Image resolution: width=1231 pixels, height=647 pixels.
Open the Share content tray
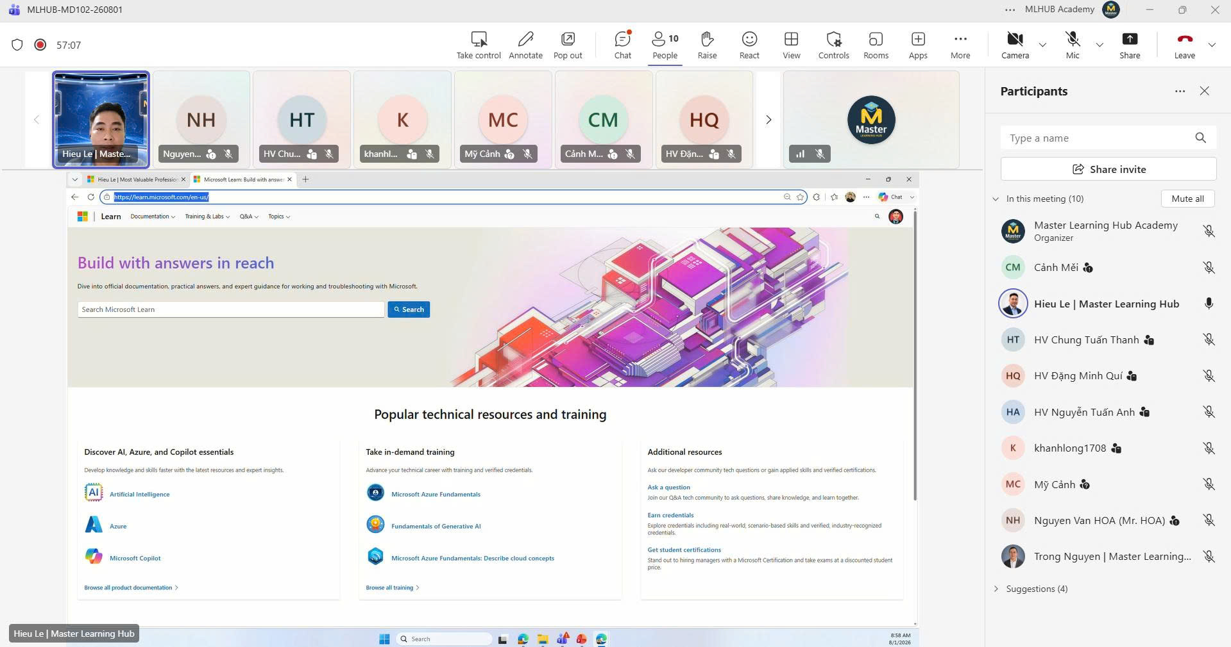click(x=1130, y=45)
